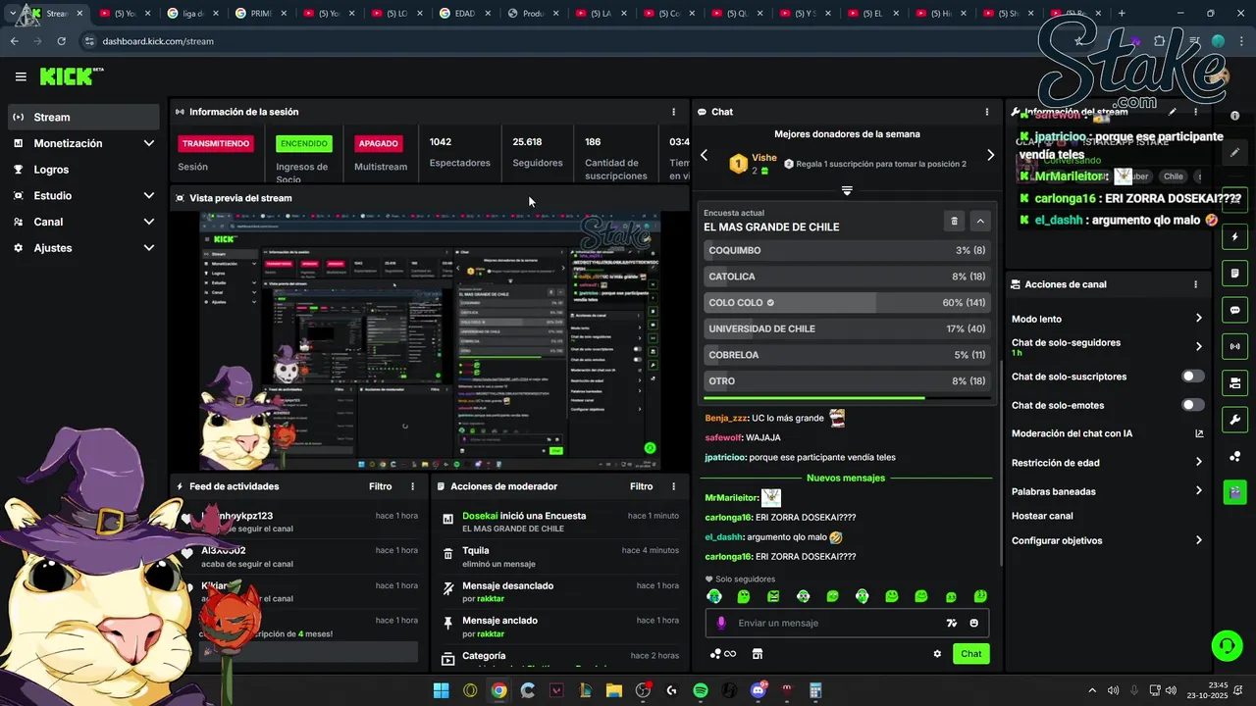Open the Hostear canal action
The height and width of the screenshot is (706, 1256).
pos(1042,516)
